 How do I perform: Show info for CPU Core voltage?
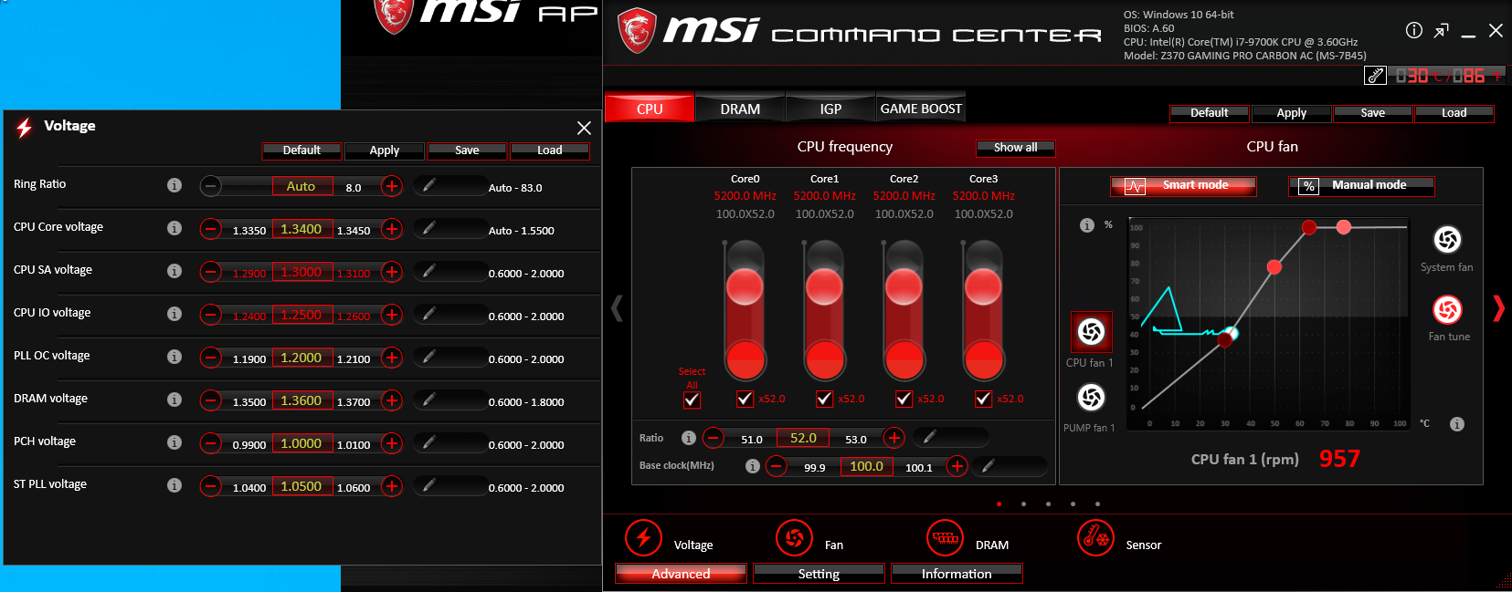click(x=174, y=228)
